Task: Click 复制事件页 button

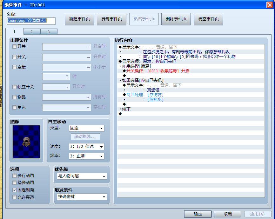Action: click(111, 19)
